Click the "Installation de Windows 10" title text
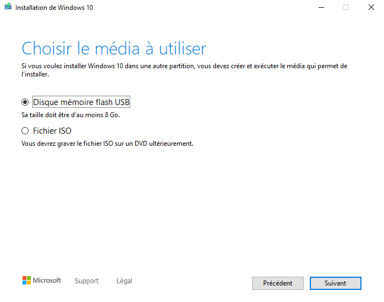This screenshot has height=302, width=384. [x=54, y=8]
